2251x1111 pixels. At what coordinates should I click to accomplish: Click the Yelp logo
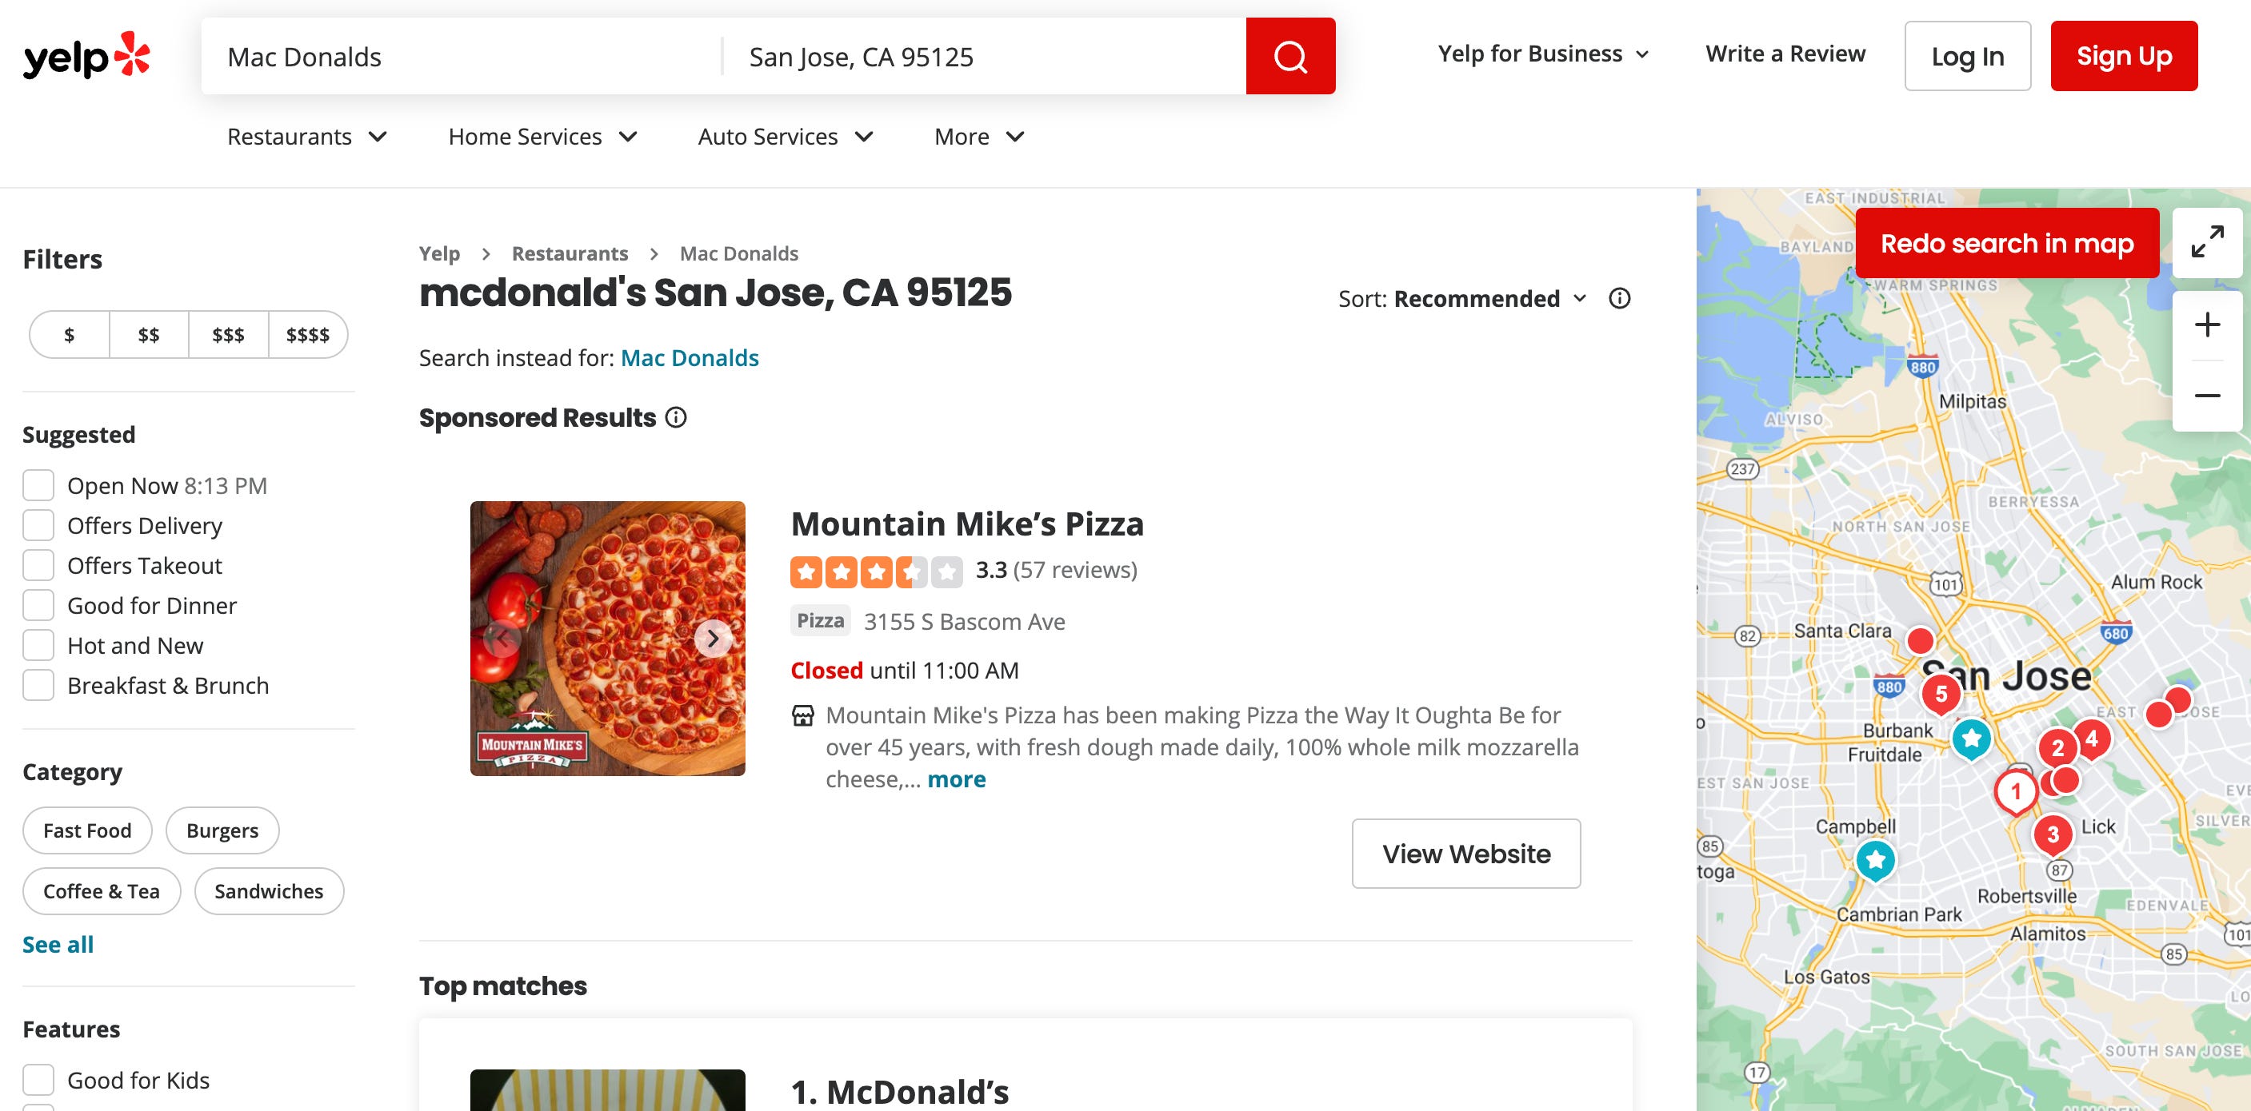86,56
